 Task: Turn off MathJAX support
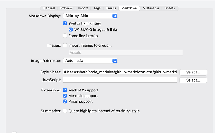click(65, 90)
